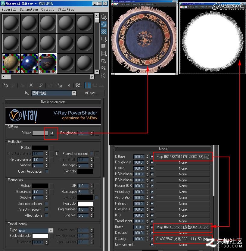Open the Navigation menu
The image size is (246, 251).
(x=29, y=9)
